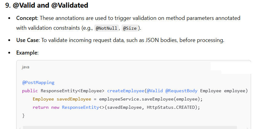Click the closing brace of the method
The height and width of the screenshot is (129, 271).
pyautogui.click(x=24, y=116)
